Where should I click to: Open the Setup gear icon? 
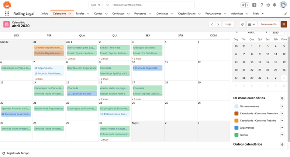(x=268, y=5)
